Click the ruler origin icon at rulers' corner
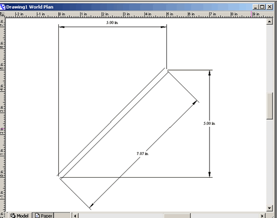Viewport: 277px width, 218px height. coord(2,14)
